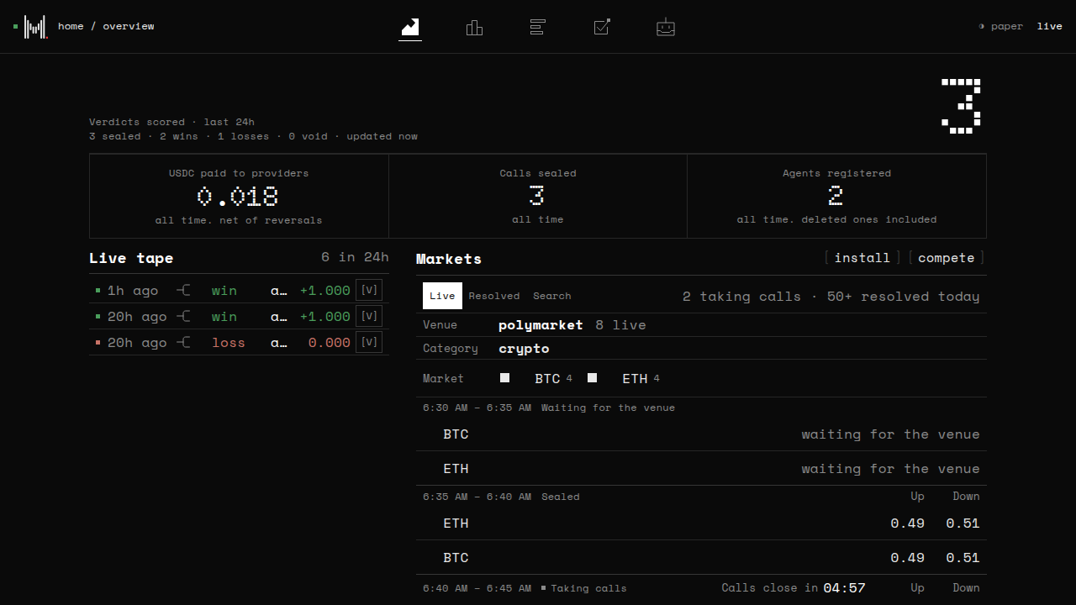The image size is (1076, 605).
Task: Open the bar chart icon in top navigation
Action: point(474,27)
